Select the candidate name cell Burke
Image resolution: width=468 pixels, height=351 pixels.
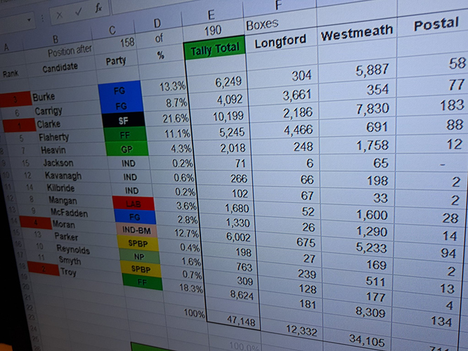[x=44, y=97]
